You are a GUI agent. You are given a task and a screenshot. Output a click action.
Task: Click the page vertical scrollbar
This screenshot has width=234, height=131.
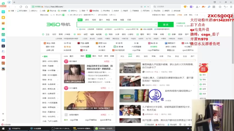233,39
